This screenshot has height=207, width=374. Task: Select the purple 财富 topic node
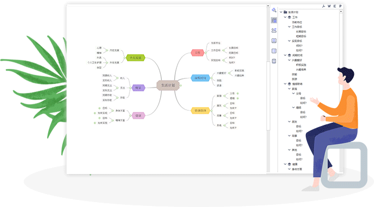(x=139, y=88)
